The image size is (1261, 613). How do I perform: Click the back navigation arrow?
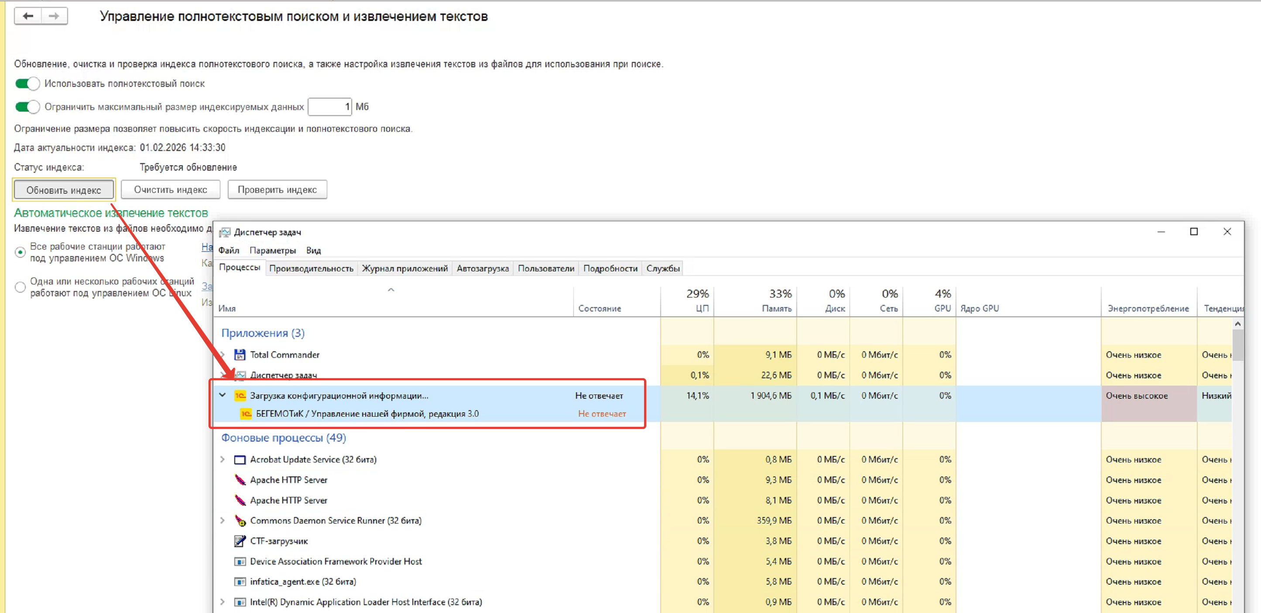(28, 16)
